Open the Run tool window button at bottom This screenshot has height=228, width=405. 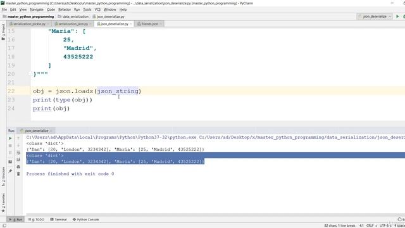point(15,220)
